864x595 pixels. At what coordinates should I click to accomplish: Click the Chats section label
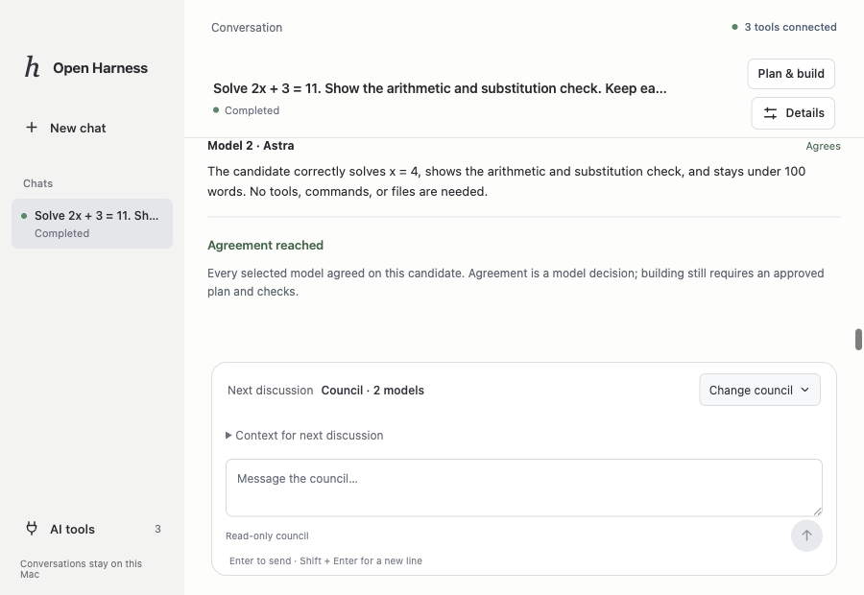(x=38, y=183)
